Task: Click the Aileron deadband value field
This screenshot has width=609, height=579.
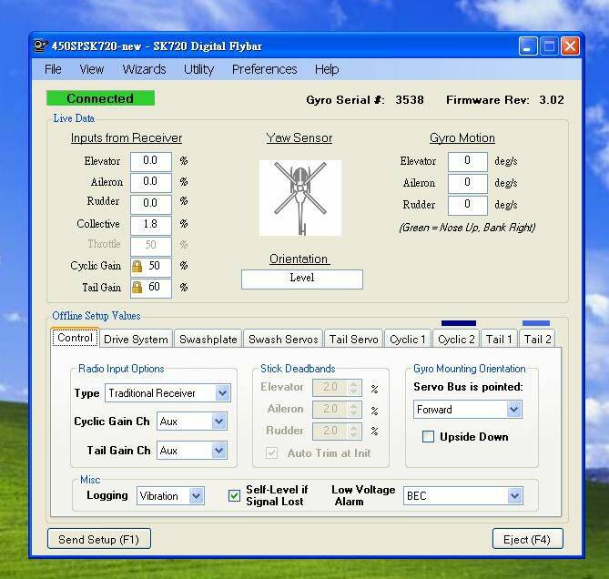Action: 330,409
